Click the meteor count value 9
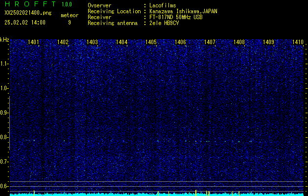Screen dimensions: 308x196 pos(70,23)
